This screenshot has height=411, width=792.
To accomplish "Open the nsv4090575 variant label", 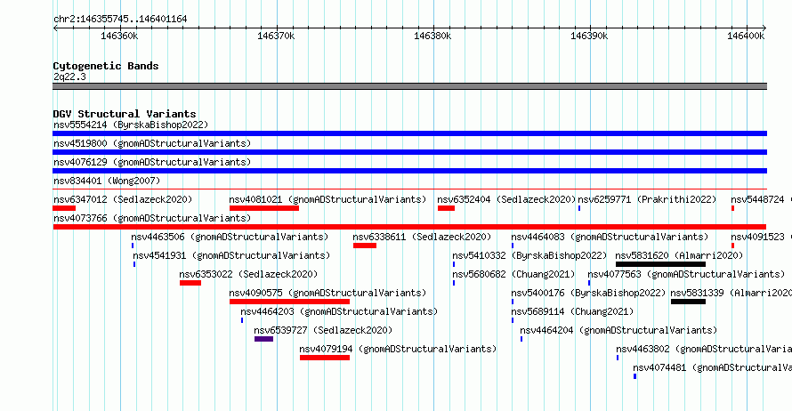I will pos(327,293).
